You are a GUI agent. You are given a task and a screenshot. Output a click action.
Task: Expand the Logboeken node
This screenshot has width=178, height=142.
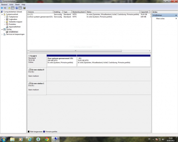[x=5, y=19]
